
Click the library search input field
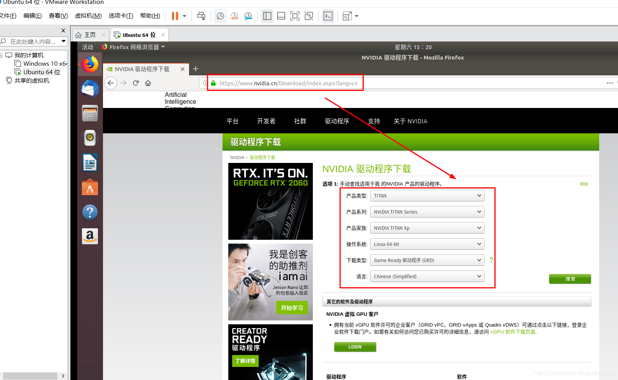pyautogui.click(x=33, y=41)
